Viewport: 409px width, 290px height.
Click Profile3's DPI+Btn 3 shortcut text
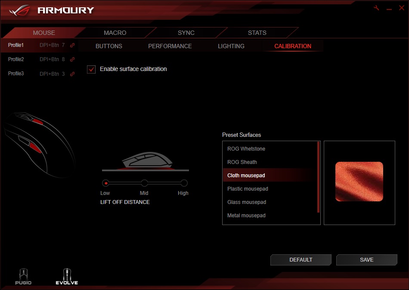tap(52, 74)
